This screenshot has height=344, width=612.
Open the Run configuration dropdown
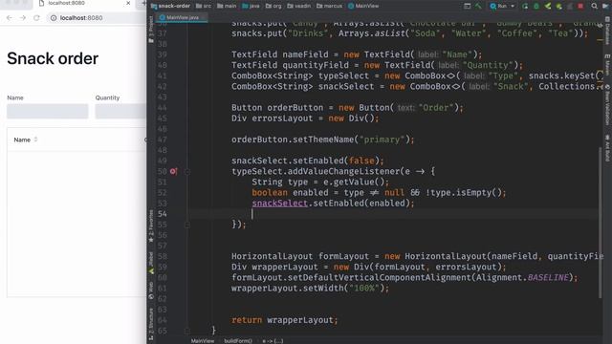point(502,6)
